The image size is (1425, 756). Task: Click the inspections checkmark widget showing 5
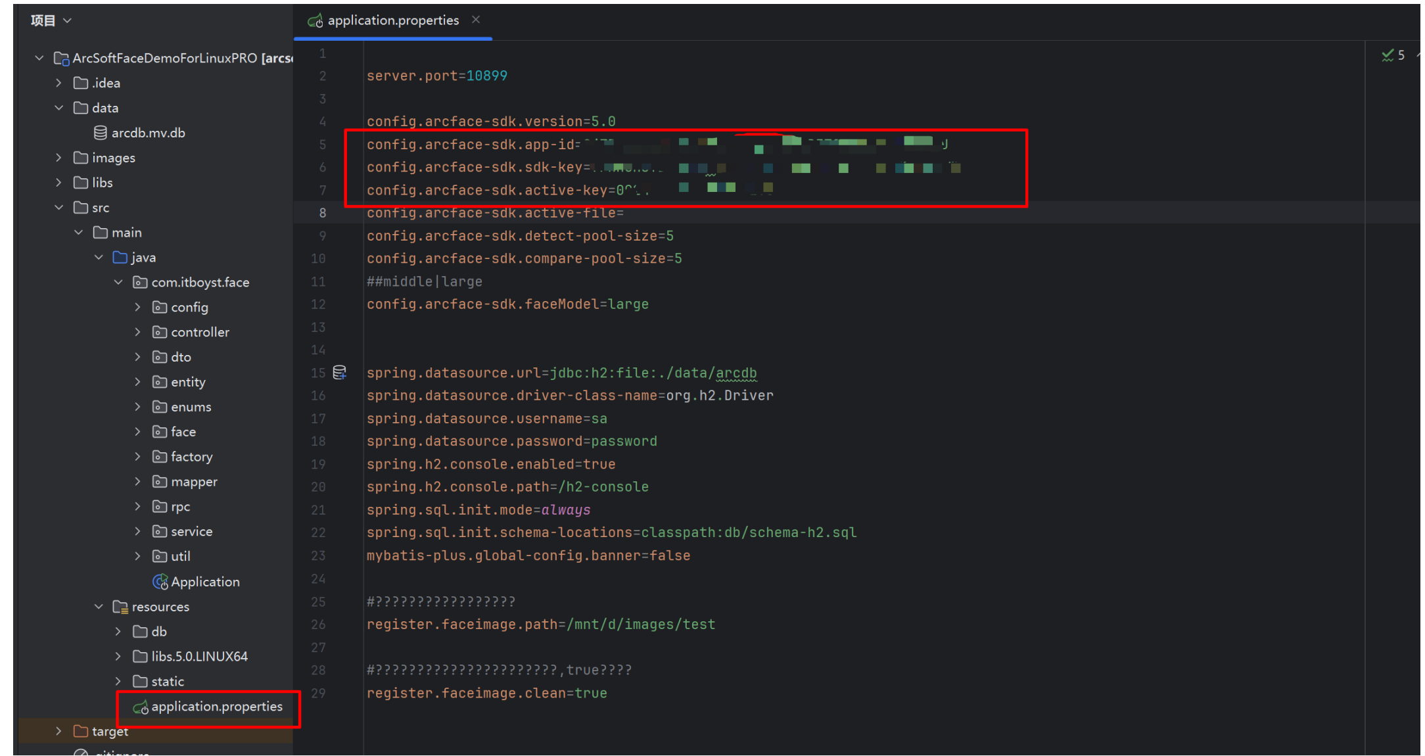pyautogui.click(x=1393, y=55)
